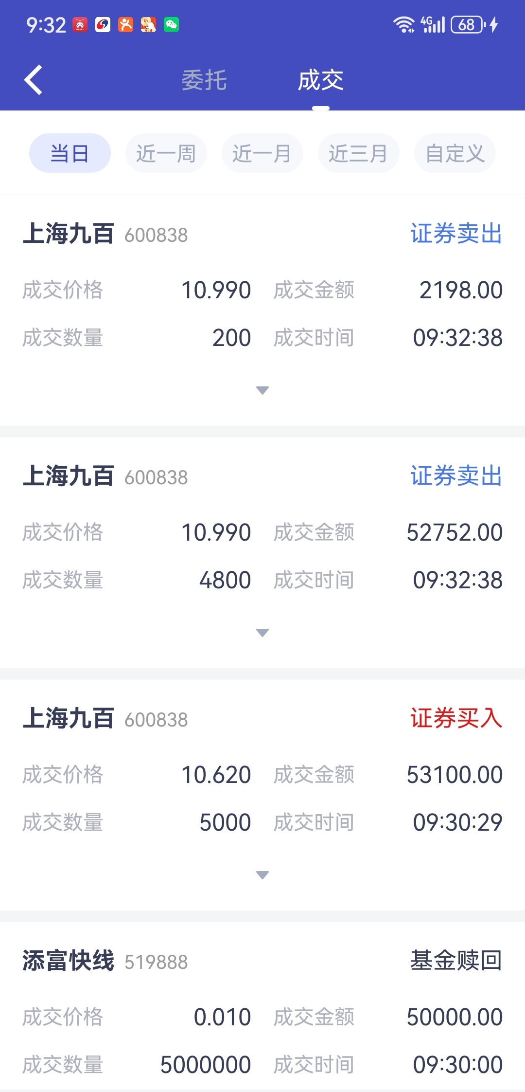Tap the Huawei notification icon in status bar
This screenshot has height=1092, width=525.
coord(80,24)
